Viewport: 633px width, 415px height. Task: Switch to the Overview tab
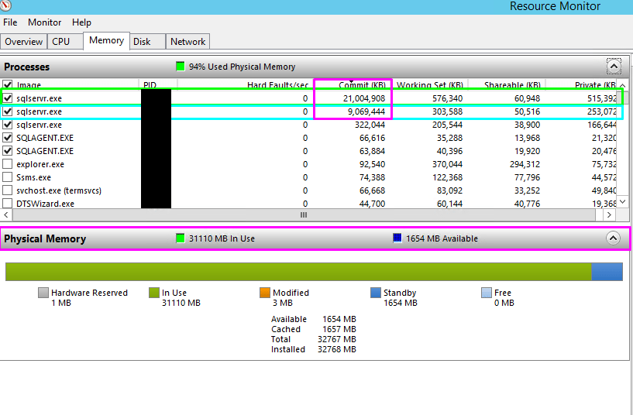pyautogui.click(x=24, y=42)
